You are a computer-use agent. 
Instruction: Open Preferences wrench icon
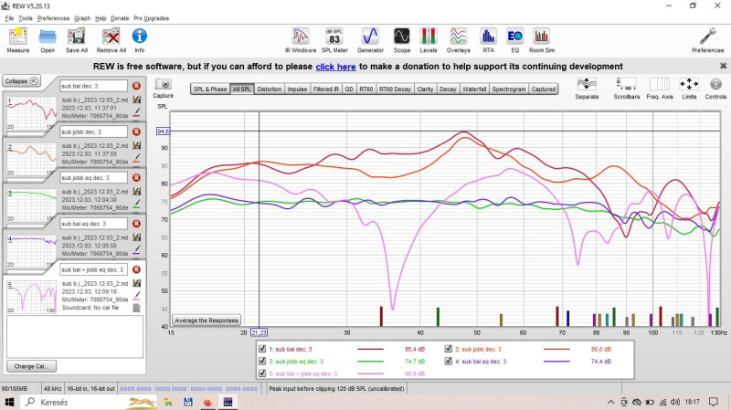pyautogui.click(x=707, y=40)
